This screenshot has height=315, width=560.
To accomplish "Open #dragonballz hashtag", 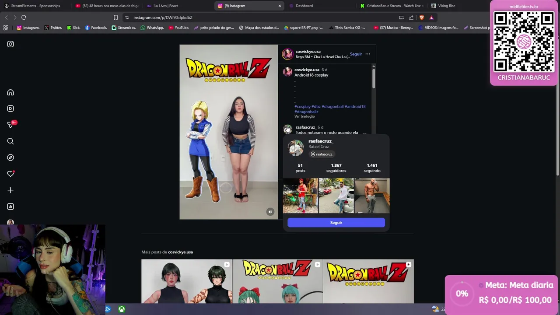I will tap(306, 112).
